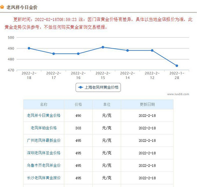Click the orange flower icon beside 老凤祥今日金价
This screenshot has height=187, width=197.
[2, 7]
